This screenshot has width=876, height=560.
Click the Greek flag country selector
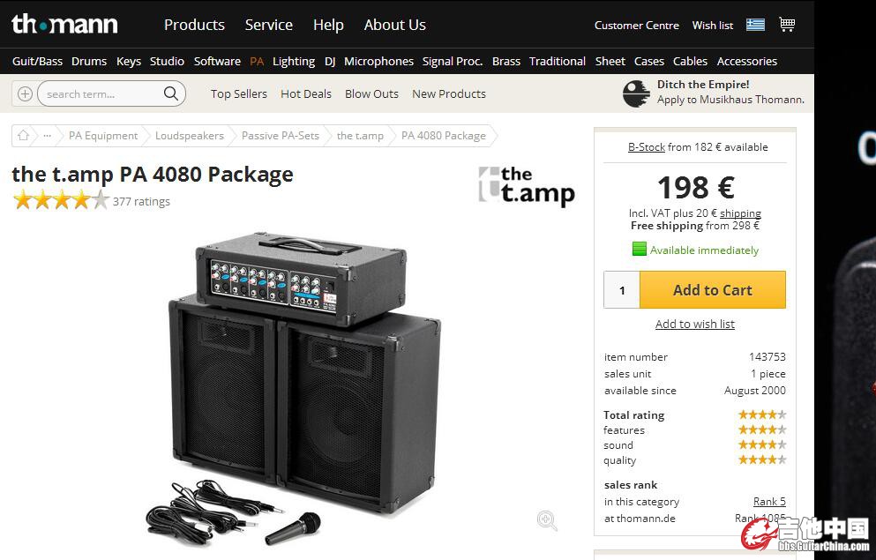pyautogui.click(x=755, y=25)
